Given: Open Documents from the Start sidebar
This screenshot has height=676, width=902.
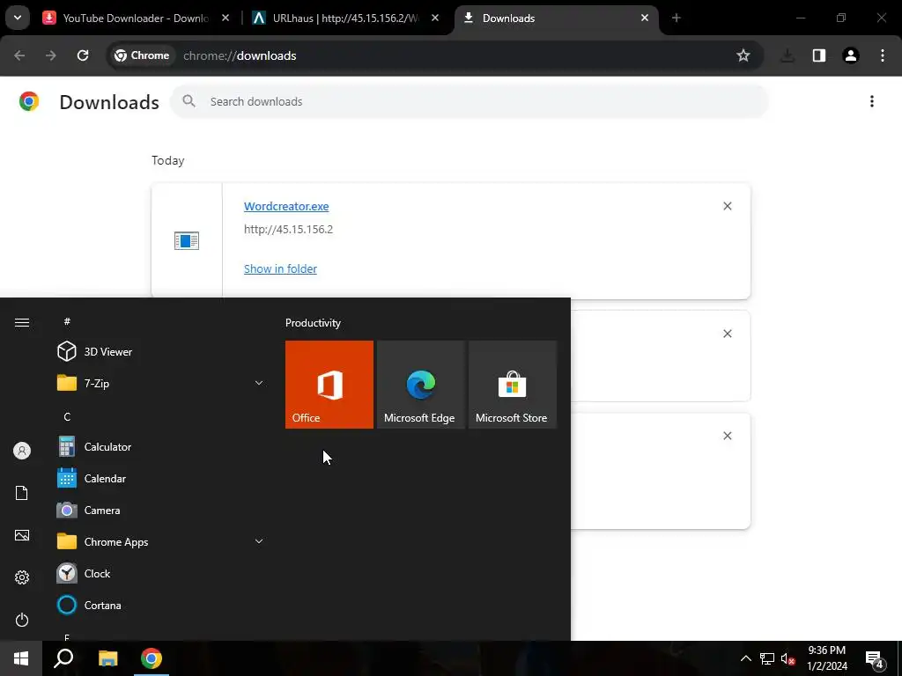Looking at the screenshot, I should tap(22, 493).
